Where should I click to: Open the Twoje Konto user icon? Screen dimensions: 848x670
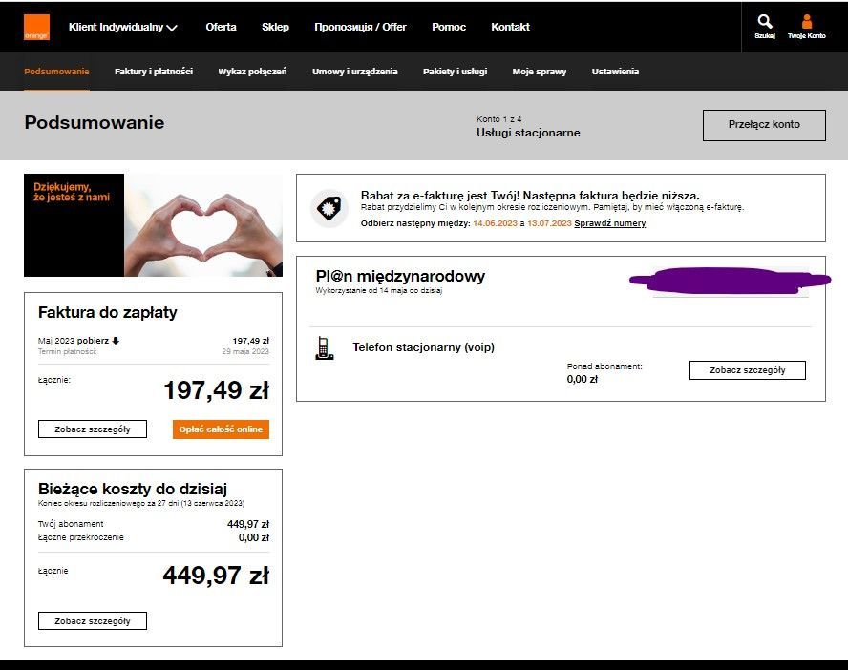pyautogui.click(x=806, y=27)
